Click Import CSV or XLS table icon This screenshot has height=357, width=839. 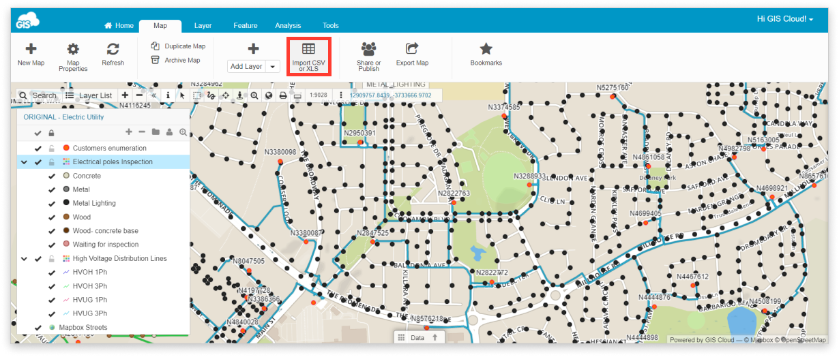click(308, 49)
